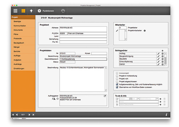The image size is (179, 127).
Task: Remove the Estrich keyword
Action: click(162, 64)
